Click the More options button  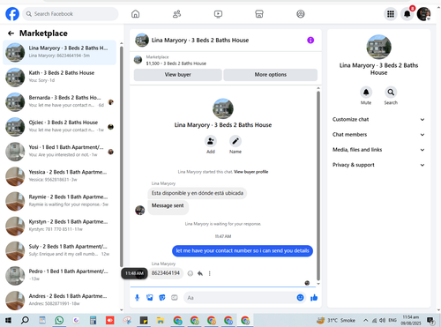tap(271, 75)
